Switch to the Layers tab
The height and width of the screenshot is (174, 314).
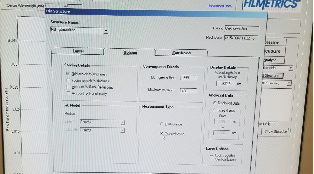pyautogui.click(x=78, y=51)
